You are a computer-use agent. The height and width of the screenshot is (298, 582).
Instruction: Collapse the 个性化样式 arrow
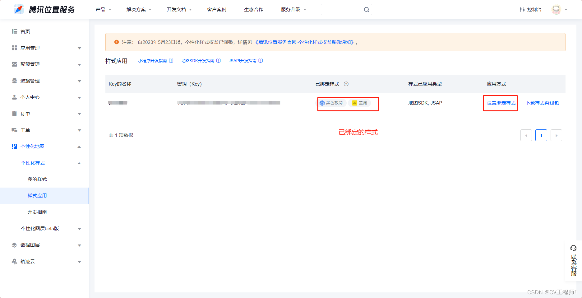coord(79,163)
